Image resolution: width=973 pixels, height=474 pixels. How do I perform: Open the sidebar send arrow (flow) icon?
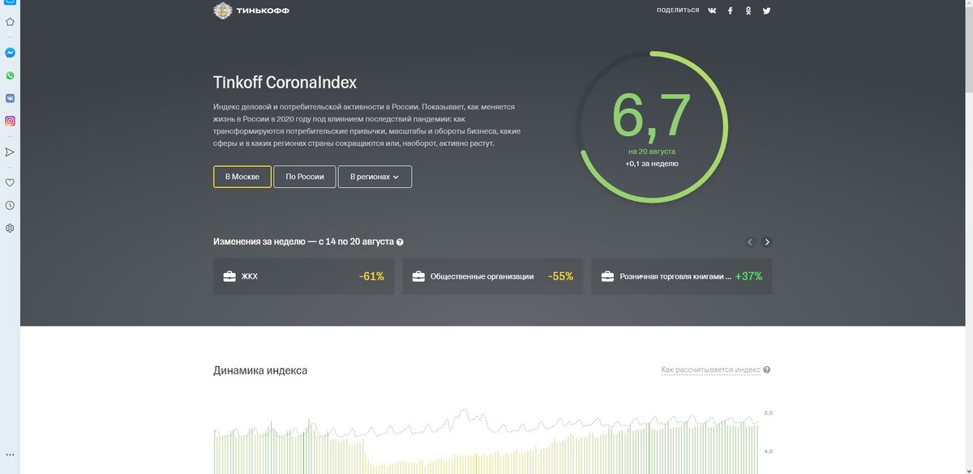pyautogui.click(x=10, y=152)
